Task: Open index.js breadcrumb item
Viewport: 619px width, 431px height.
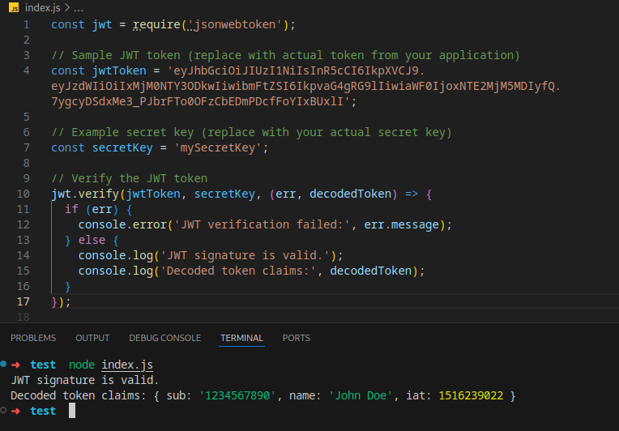Action: [43, 7]
